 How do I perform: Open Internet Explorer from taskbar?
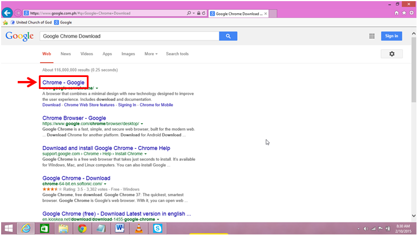(26, 228)
